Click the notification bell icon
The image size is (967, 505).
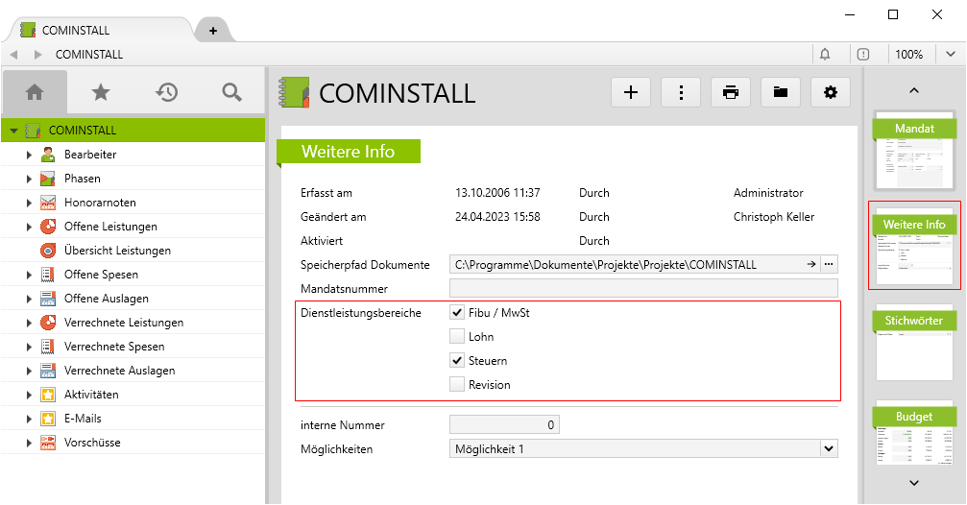825,55
